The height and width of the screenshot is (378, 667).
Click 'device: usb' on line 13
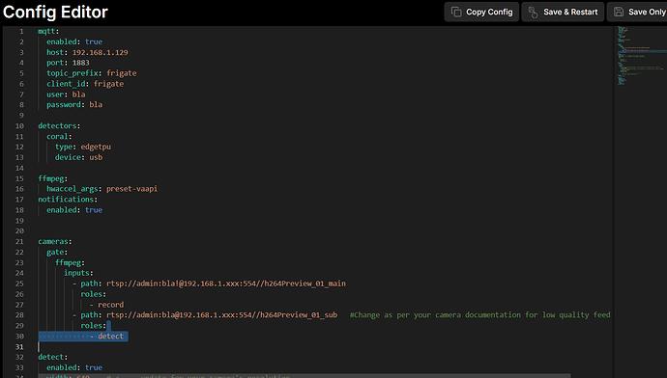tap(78, 157)
